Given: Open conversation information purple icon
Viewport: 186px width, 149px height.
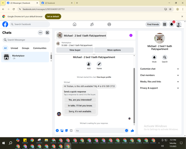Looking at the screenshot, I should click(x=131, y=35).
